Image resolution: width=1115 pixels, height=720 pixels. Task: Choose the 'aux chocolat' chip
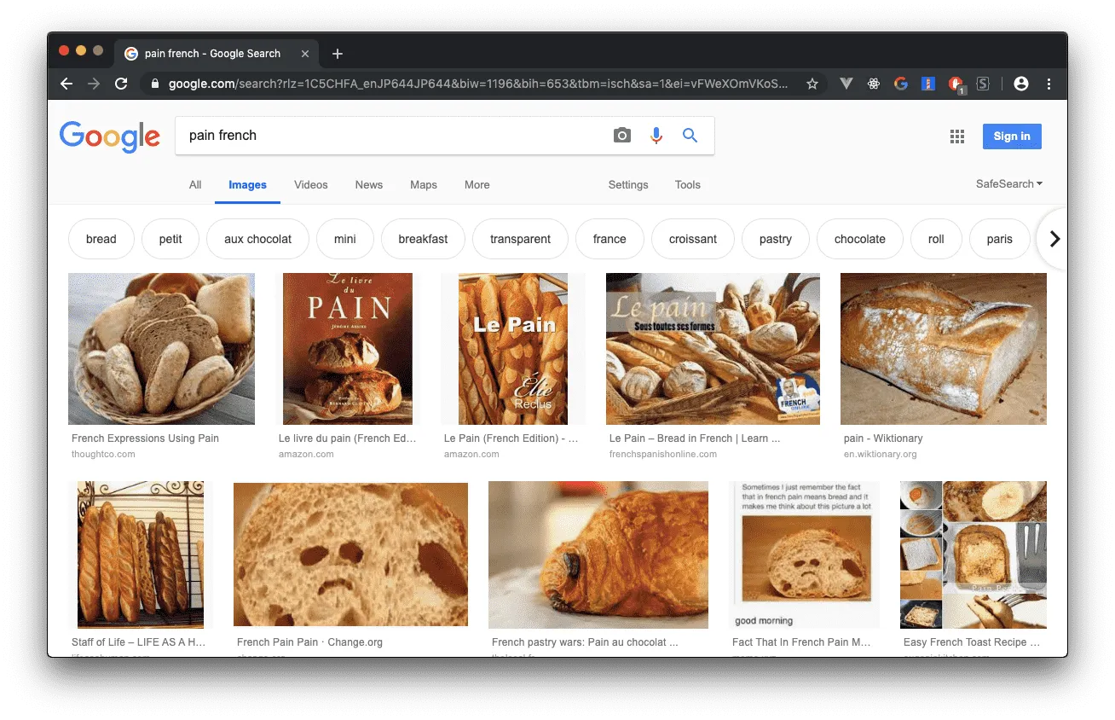tap(258, 239)
